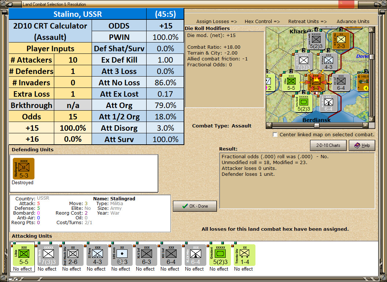Click the Extra Loss label cell
The height and width of the screenshot is (282, 387).
tap(32, 94)
